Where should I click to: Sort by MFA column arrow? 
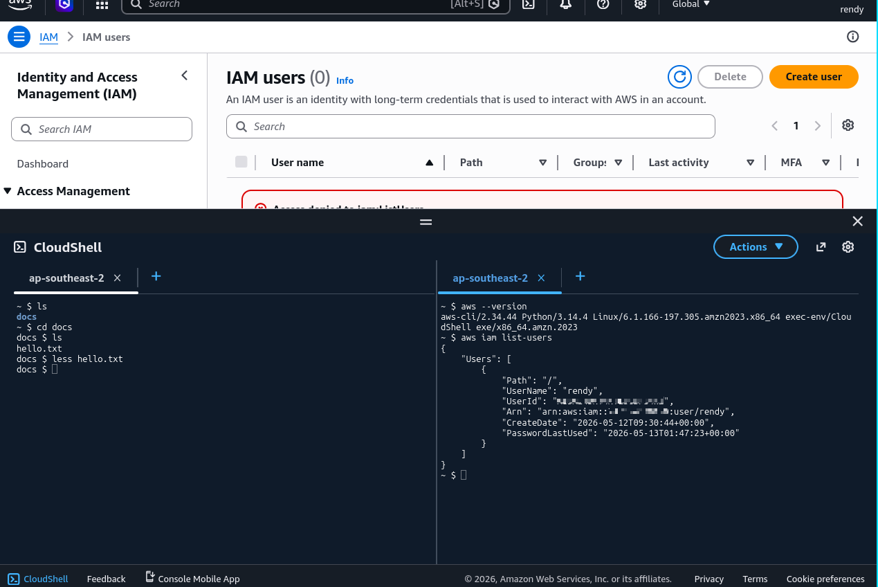(826, 163)
